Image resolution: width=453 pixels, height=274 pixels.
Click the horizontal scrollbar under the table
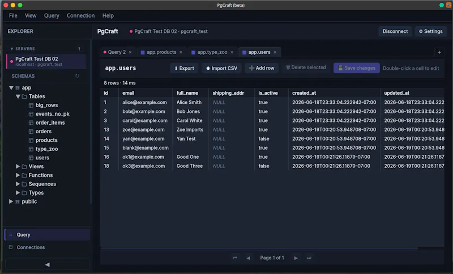tap(259, 248)
